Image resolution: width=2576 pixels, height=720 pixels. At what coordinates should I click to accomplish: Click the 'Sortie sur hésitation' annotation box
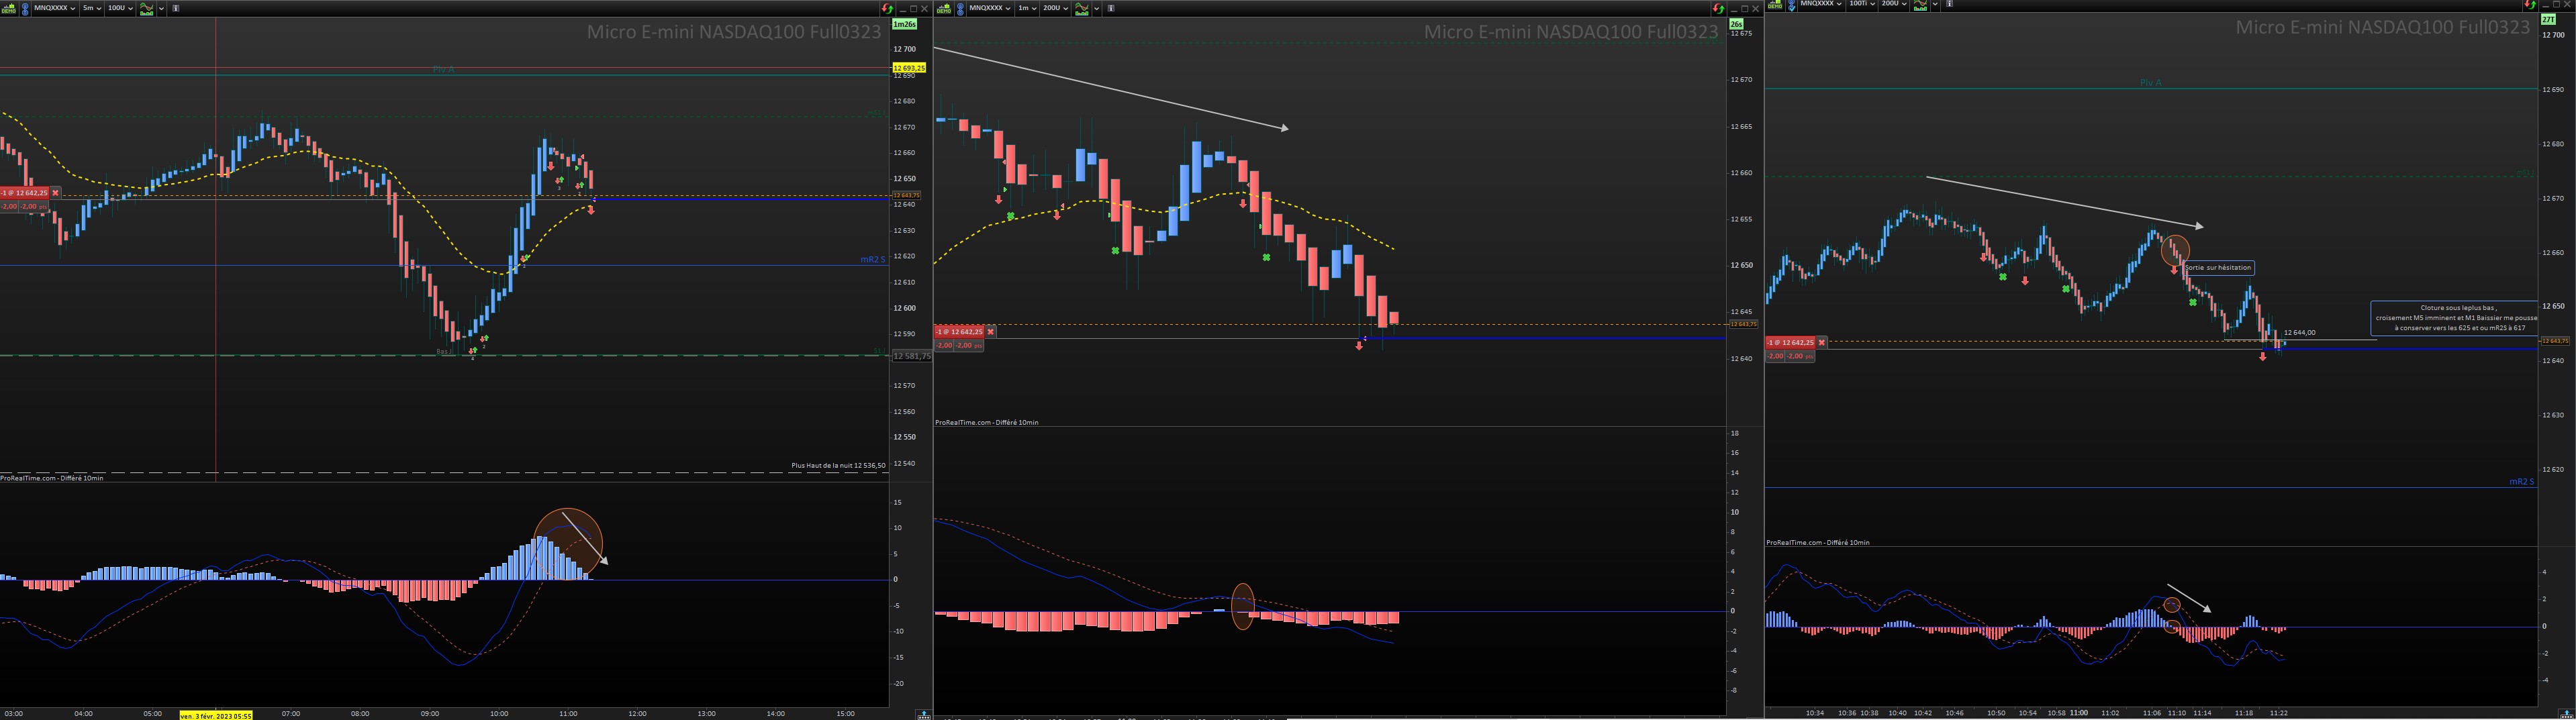(2219, 268)
